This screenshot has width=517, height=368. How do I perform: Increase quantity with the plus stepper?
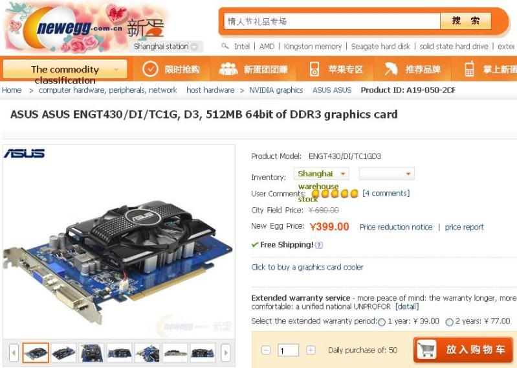(x=311, y=350)
